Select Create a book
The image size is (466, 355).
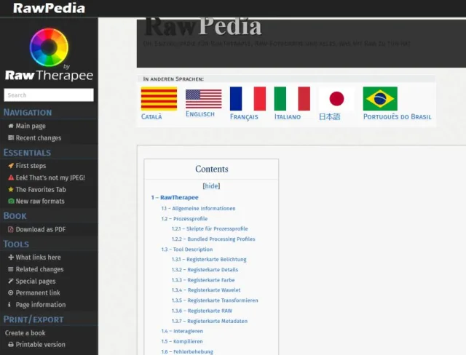pos(25,332)
